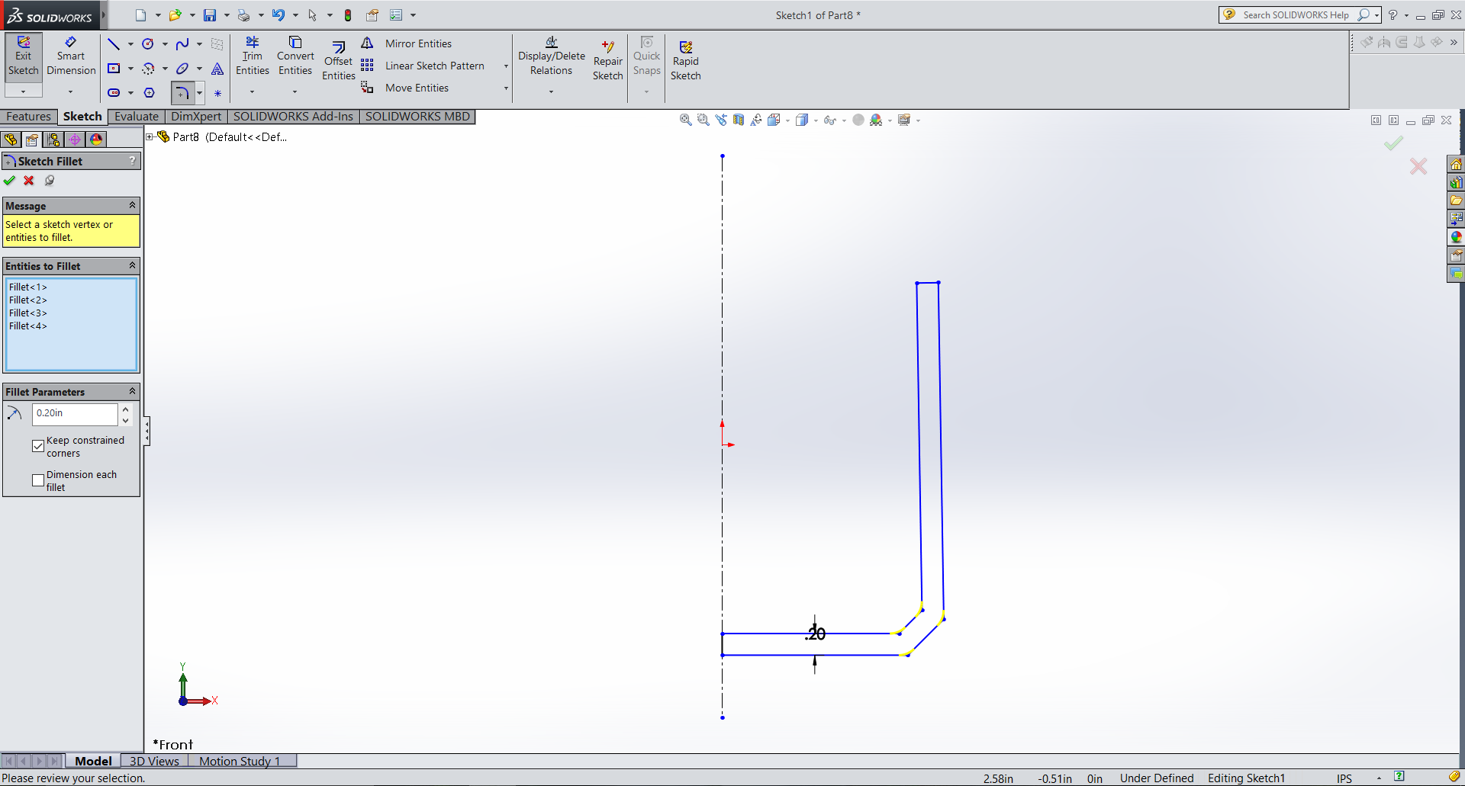Click the Trim Entities tool

252,56
